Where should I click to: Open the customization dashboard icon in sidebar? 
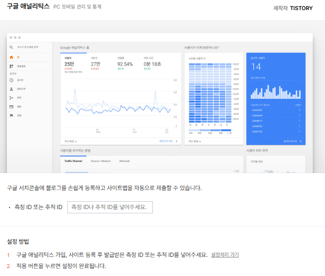(x=11, y=66)
